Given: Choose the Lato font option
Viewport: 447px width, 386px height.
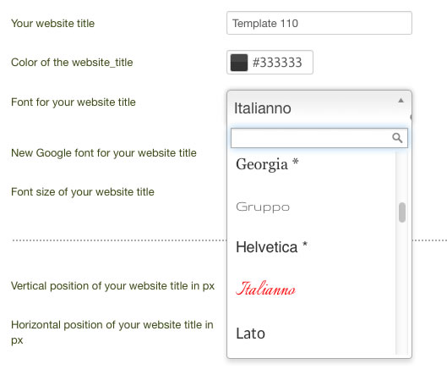Looking at the screenshot, I should pos(312,334).
